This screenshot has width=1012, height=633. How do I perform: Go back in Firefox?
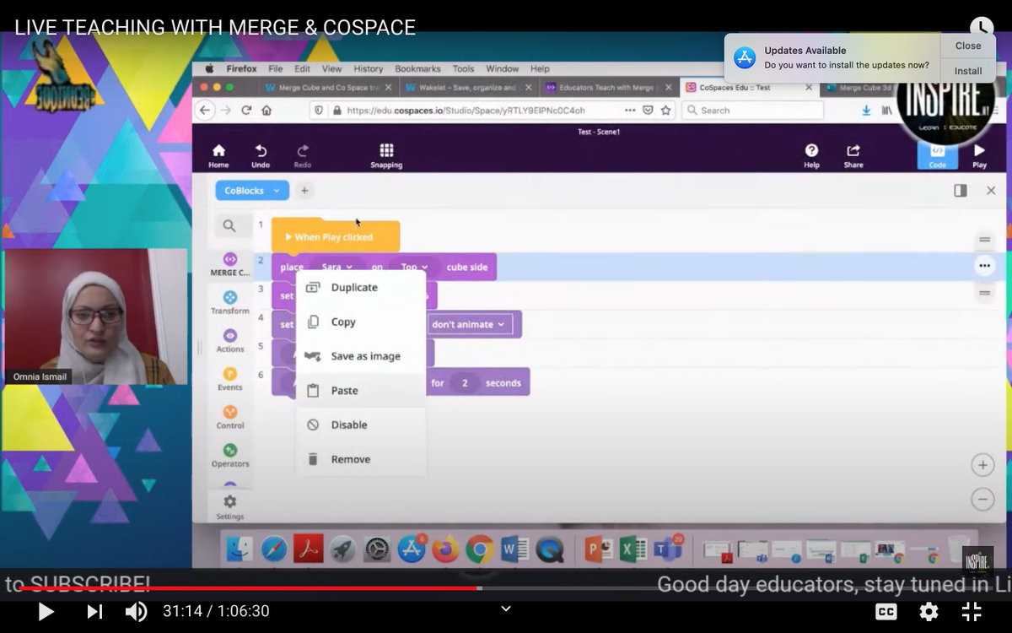coord(205,110)
